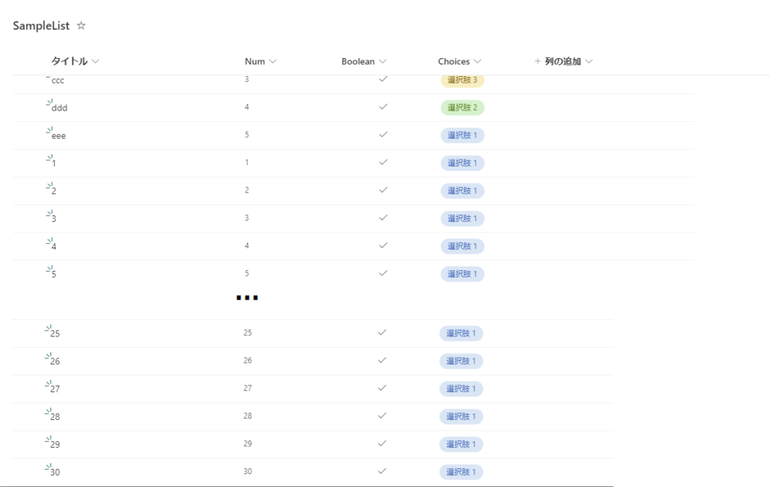770x487 pixels.
Task: Click the 選択肢 1 pill in title 3 row
Action: pos(462,219)
